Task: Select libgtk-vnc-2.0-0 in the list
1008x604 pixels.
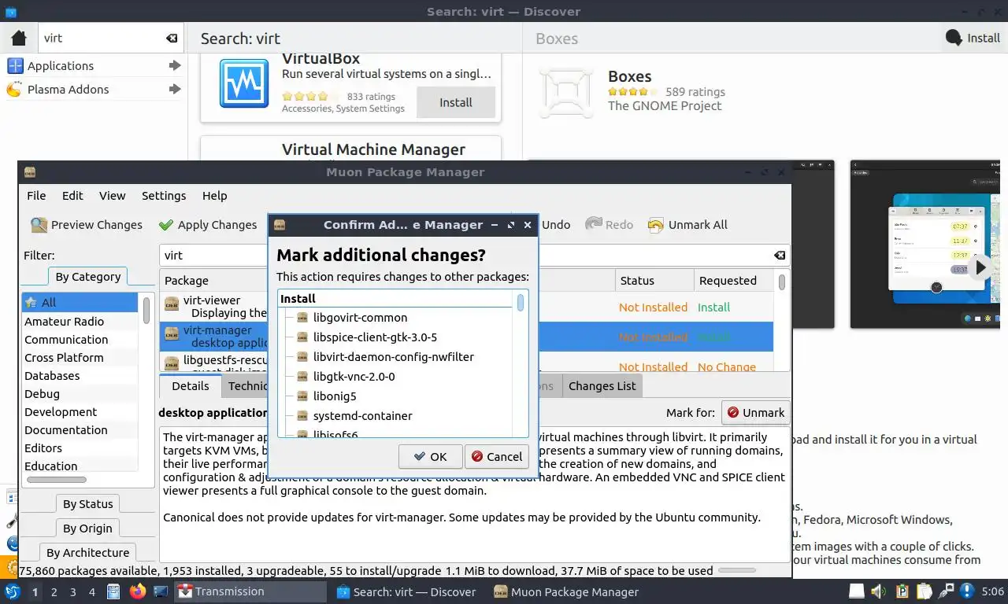Action: (x=354, y=377)
